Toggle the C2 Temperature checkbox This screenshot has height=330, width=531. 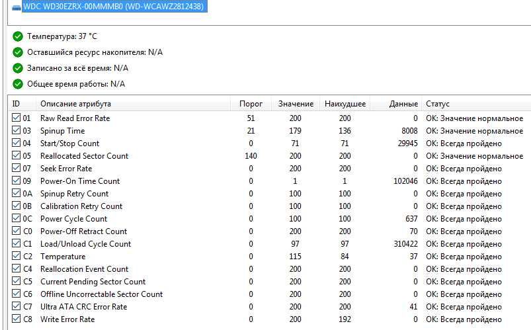(x=16, y=255)
